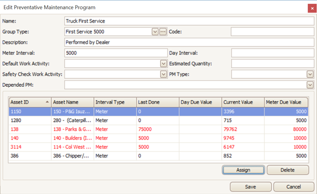The height and width of the screenshot is (194, 317).
Task: Save the maintenance program
Action: pyautogui.click(x=251, y=187)
